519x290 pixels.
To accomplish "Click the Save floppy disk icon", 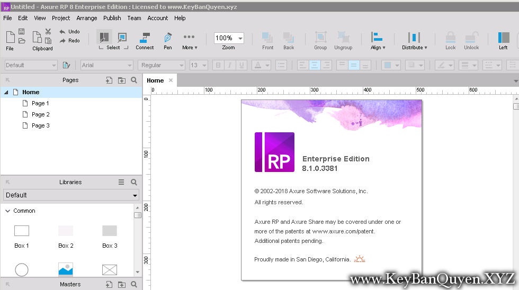I will (22, 31).
